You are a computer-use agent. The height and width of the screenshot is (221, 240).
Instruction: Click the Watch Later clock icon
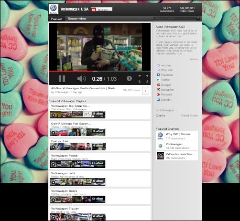[129, 78]
